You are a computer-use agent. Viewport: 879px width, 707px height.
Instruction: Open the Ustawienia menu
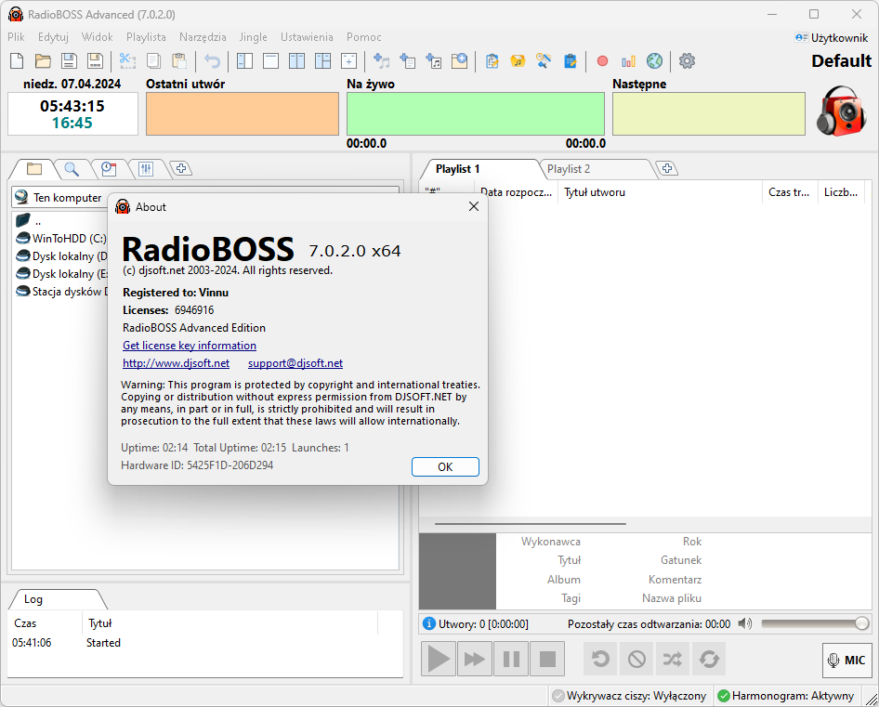tap(307, 37)
